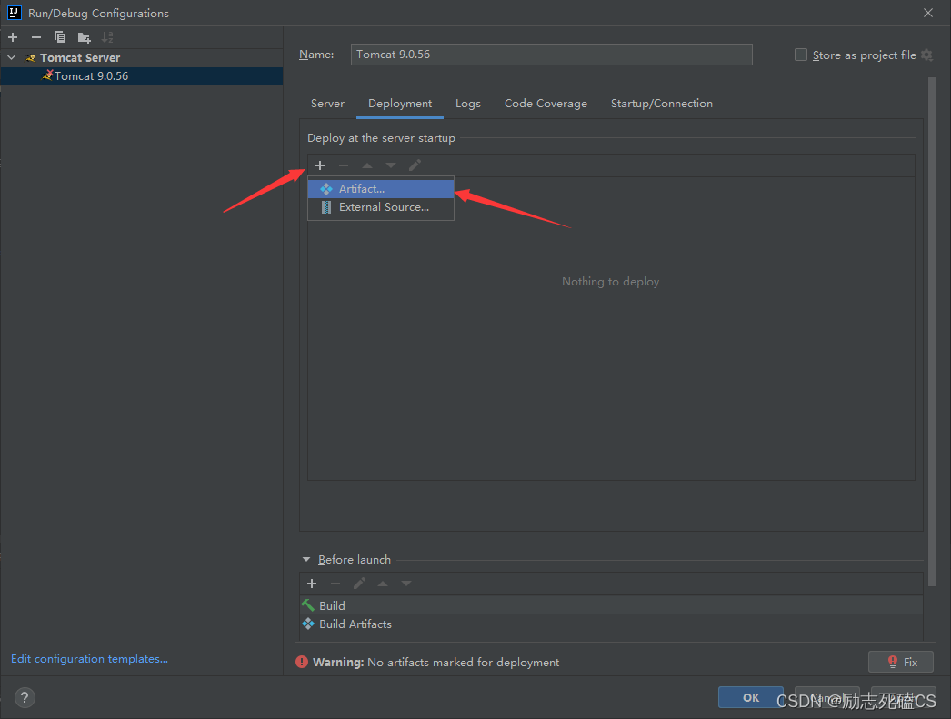Move configuration into new folder icon
The image size is (951, 719).
point(85,37)
